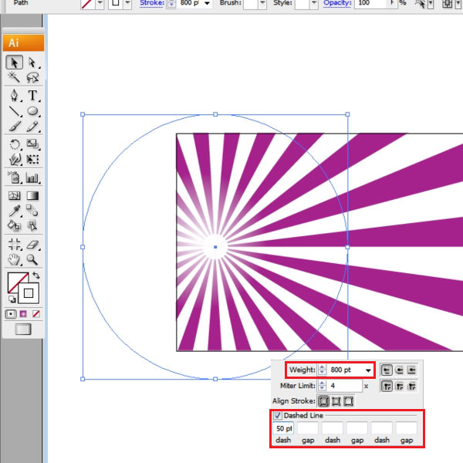
Task: Change the screen mode button
Action: [23, 329]
